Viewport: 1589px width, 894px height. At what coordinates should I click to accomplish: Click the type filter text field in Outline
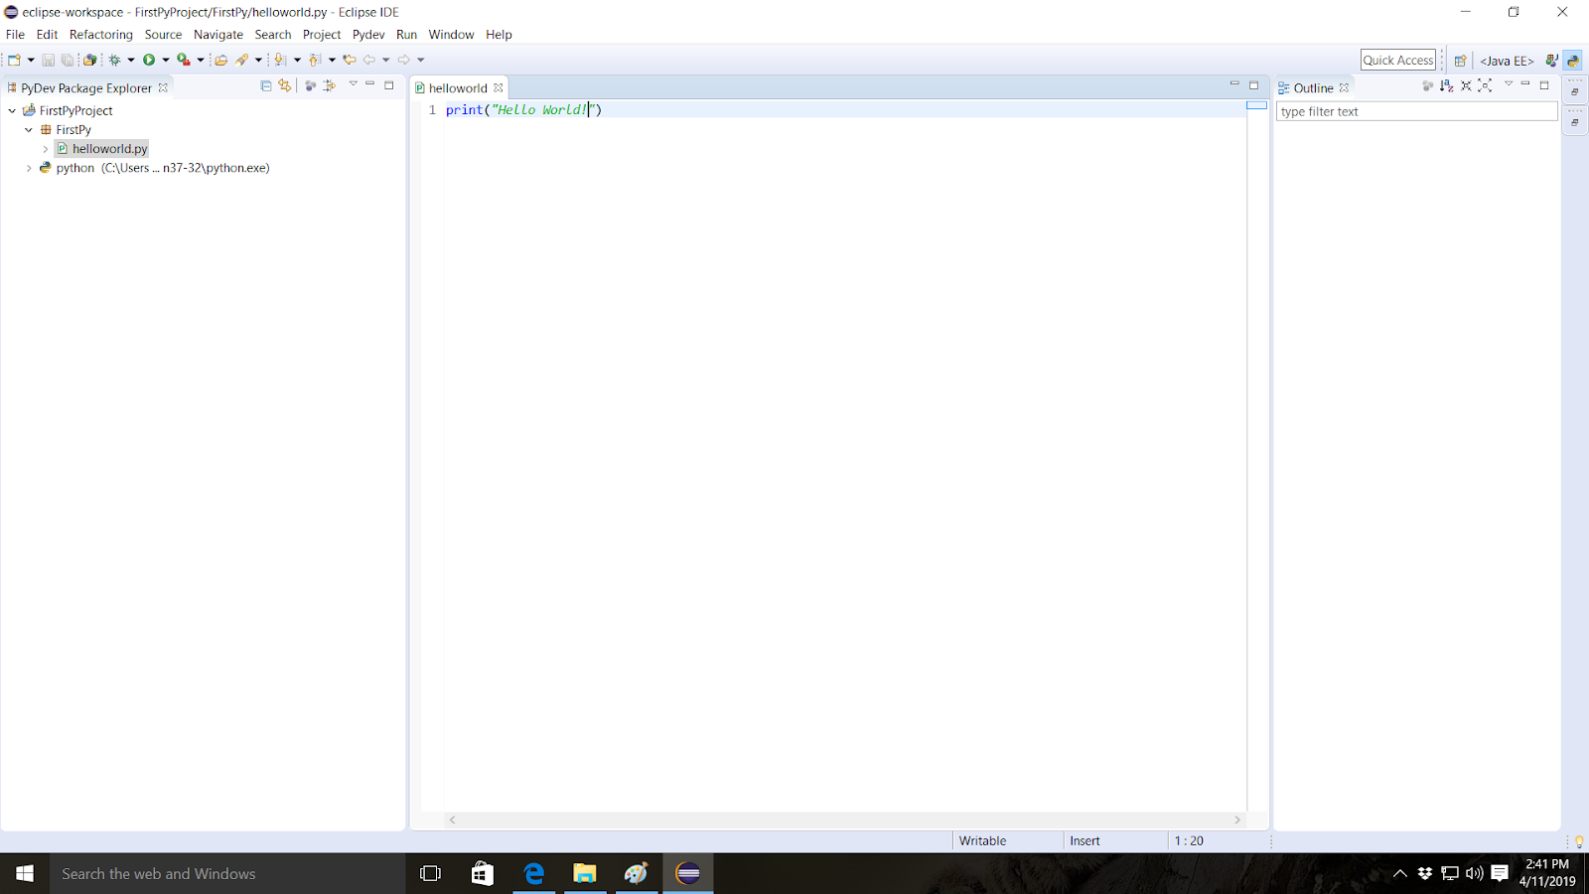pyautogui.click(x=1415, y=111)
